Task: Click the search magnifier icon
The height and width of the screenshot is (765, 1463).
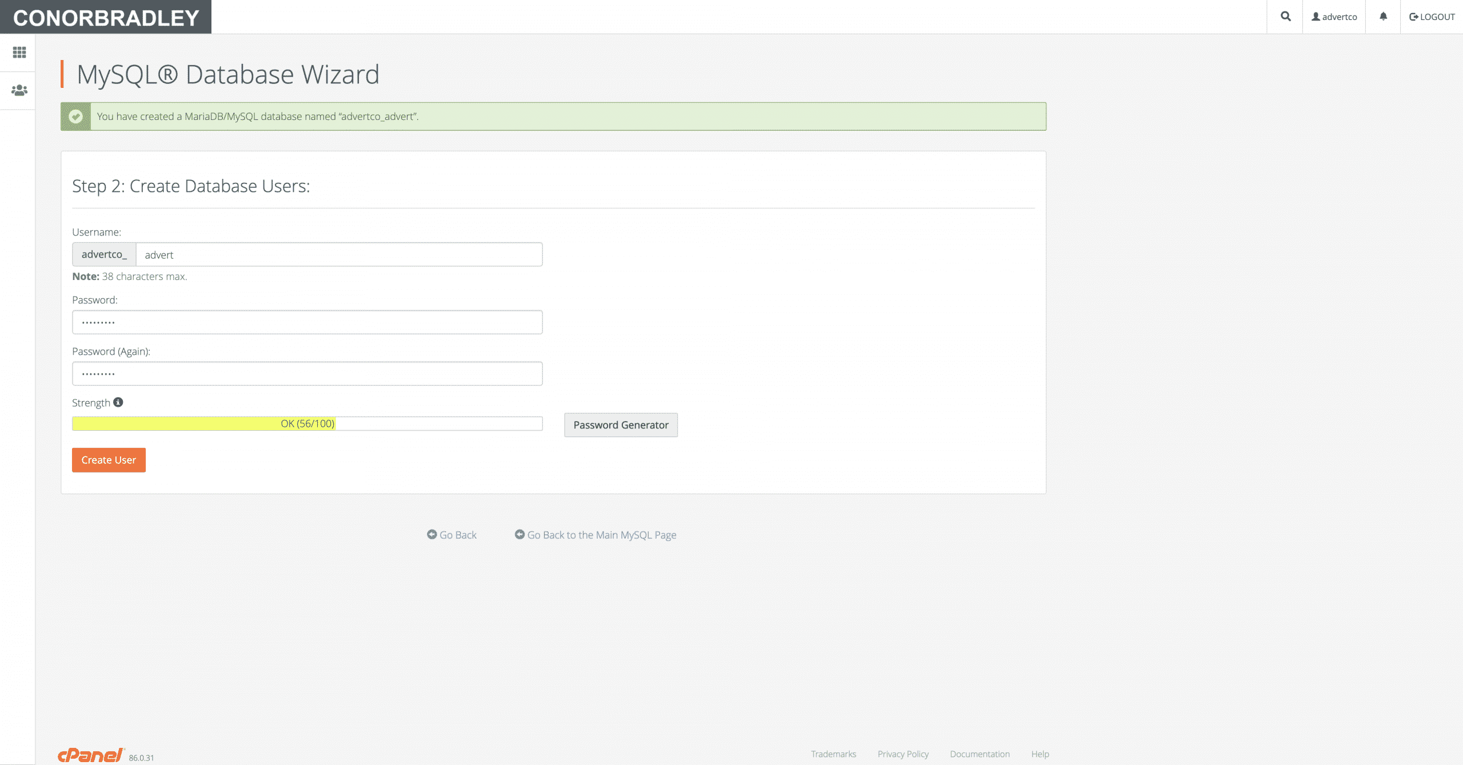Action: (x=1285, y=17)
